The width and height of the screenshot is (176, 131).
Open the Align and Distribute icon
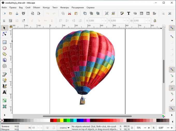point(155,13)
